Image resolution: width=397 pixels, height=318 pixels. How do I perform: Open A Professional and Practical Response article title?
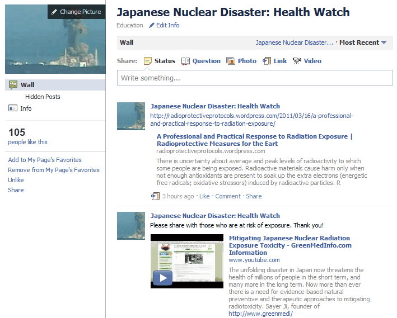click(x=254, y=140)
